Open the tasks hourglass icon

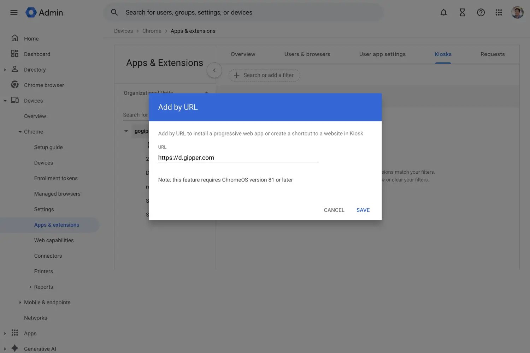coord(462,12)
